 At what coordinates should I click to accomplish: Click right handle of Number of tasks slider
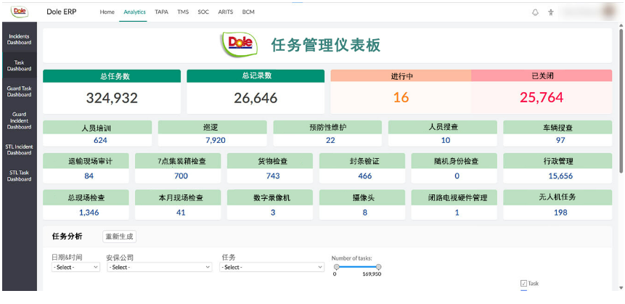(378, 266)
